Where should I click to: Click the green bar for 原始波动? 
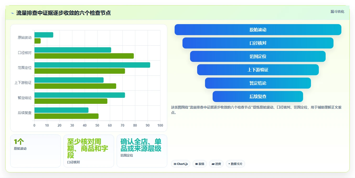point(37,41)
